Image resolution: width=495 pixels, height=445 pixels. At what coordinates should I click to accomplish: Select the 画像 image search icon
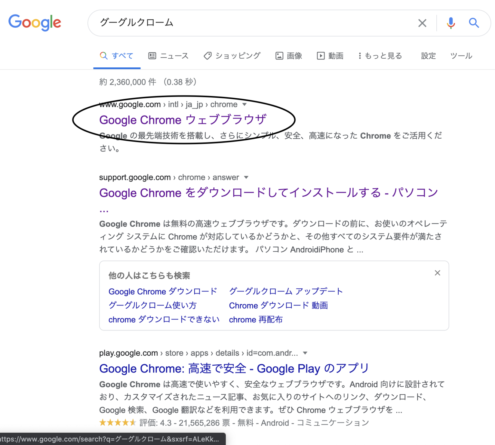[279, 55]
